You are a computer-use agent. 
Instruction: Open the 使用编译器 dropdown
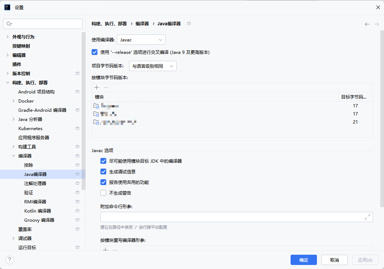point(141,39)
